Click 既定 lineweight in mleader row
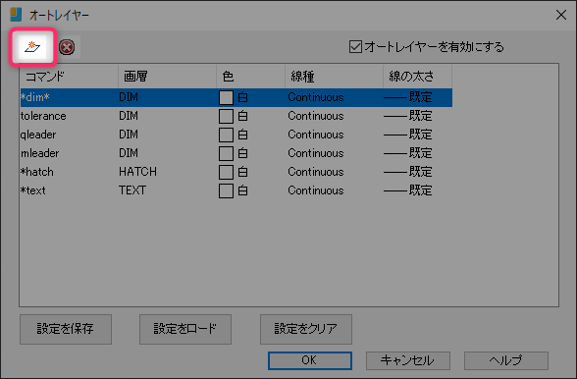Image resolution: width=577 pixels, height=379 pixels. point(408,153)
